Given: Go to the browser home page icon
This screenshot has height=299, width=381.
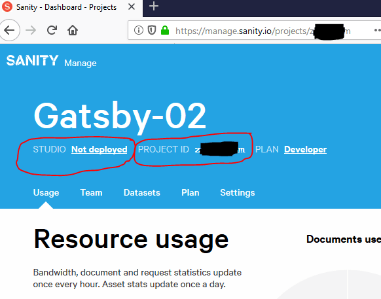Looking at the screenshot, I should (73, 30).
